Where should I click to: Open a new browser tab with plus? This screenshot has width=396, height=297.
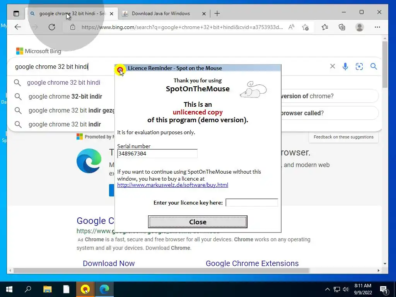[x=217, y=14]
